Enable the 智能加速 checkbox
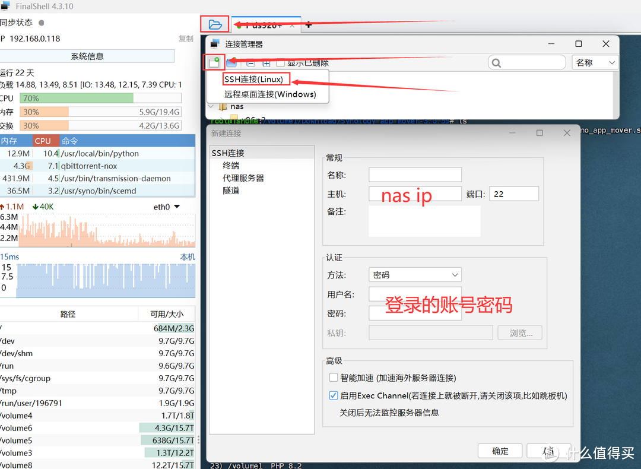Viewport: 641px width, 469px height. point(334,377)
